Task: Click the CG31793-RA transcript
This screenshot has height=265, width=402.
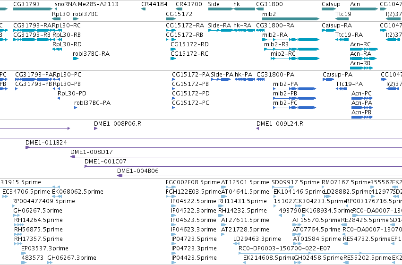Action: pos(33,30)
